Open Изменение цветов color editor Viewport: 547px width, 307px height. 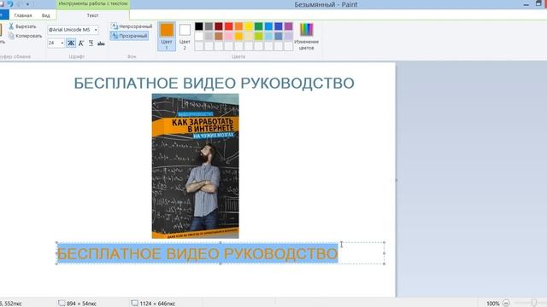point(306,36)
